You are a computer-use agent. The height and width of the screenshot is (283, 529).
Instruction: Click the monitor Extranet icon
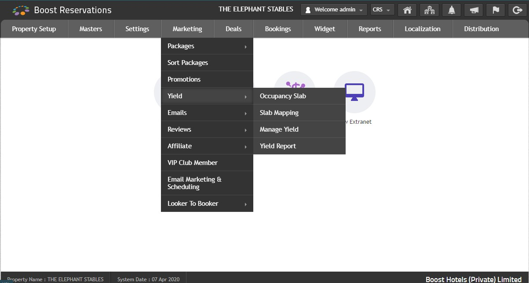coord(354,92)
